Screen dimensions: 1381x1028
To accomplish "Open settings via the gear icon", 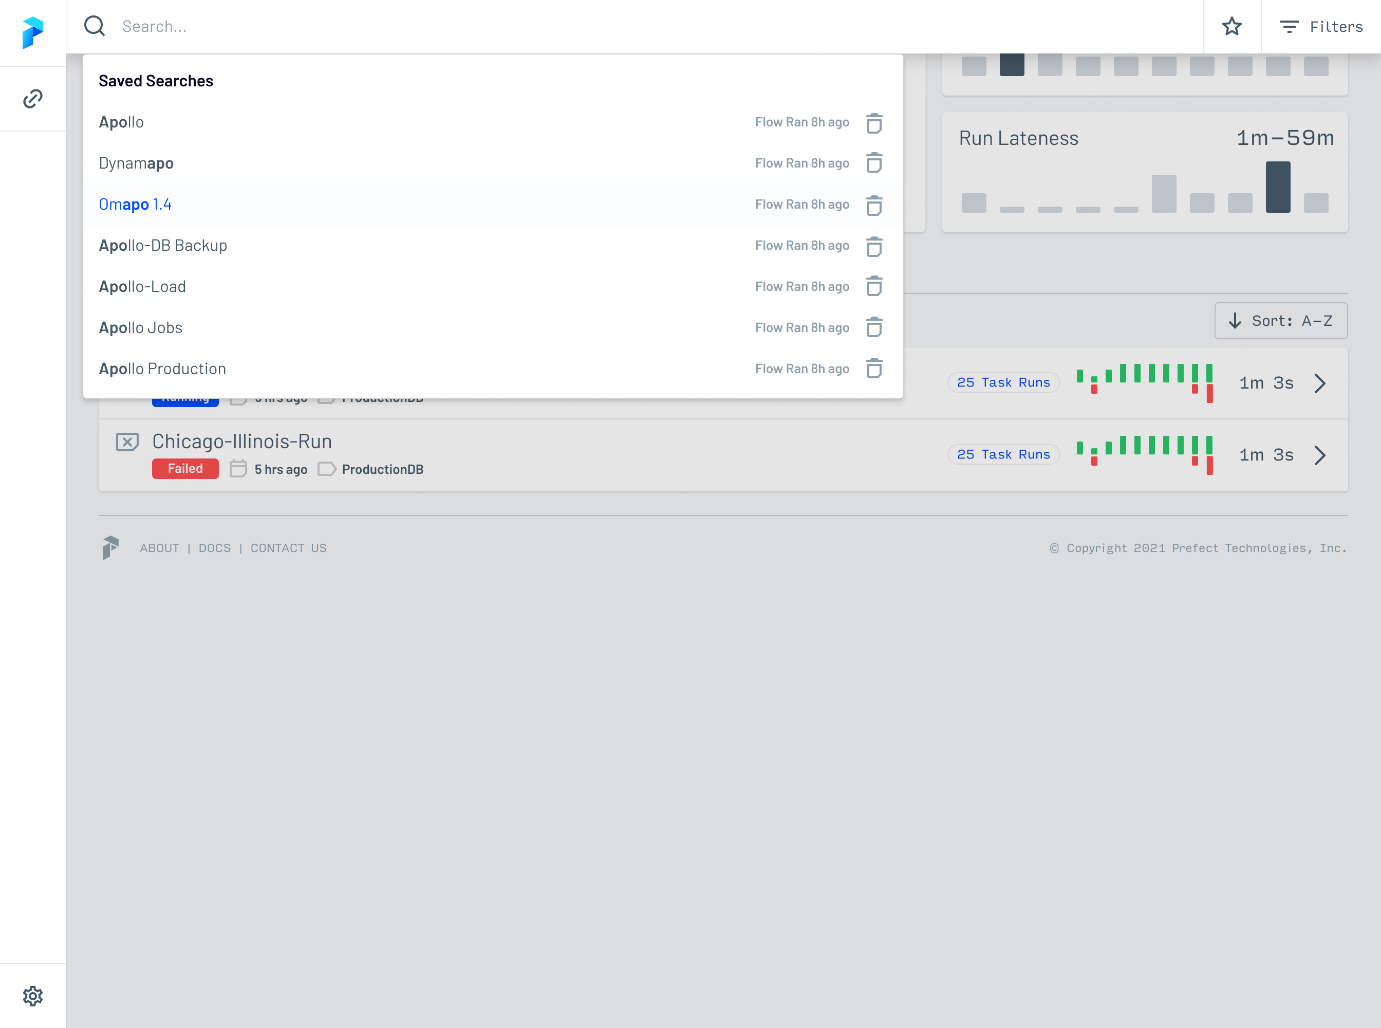I will click(x=32, y=996).
